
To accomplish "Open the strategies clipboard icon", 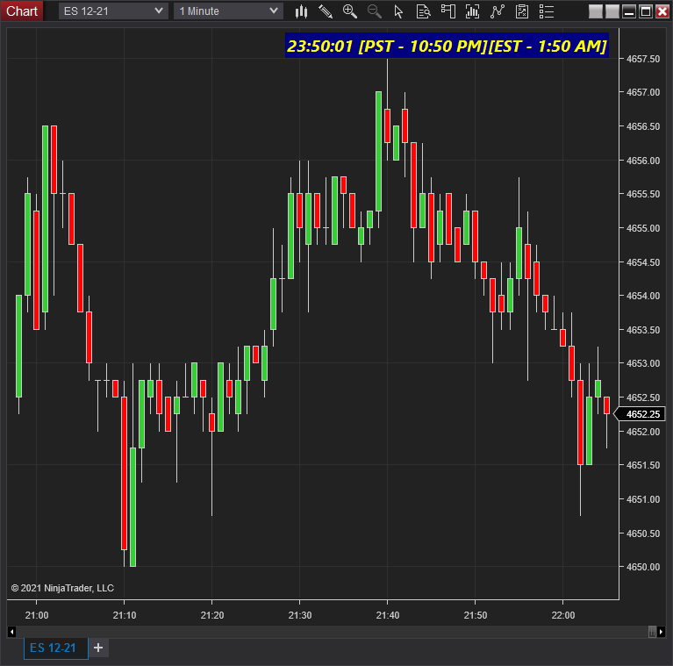I will coord(522,11).
